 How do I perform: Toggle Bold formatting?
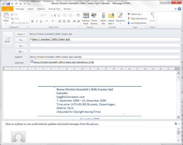[32, 21]
